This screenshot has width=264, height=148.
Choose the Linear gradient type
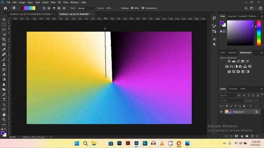point(44,8)
